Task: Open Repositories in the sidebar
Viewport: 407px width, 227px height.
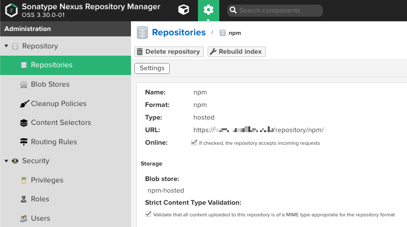Action: 65,65
